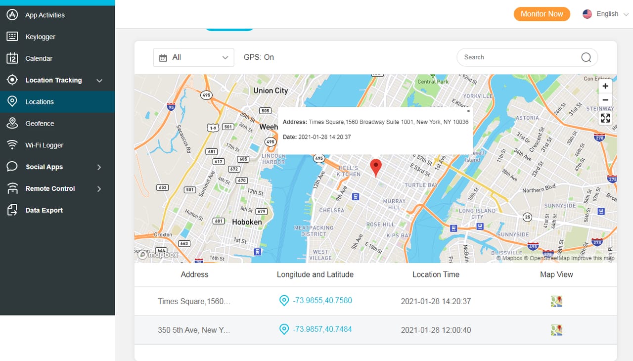This screenshot has height=361, width=633.
Task: Open the English language dropdown
Action: click(x=606, y=14)
